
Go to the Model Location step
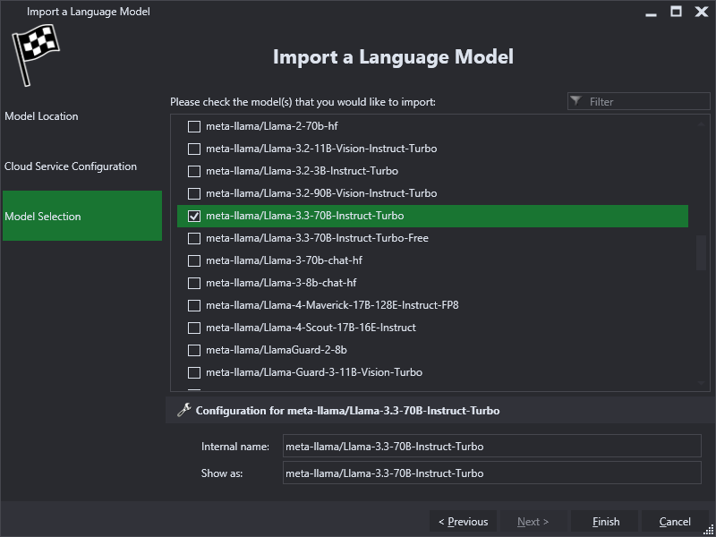pos(82,116)
